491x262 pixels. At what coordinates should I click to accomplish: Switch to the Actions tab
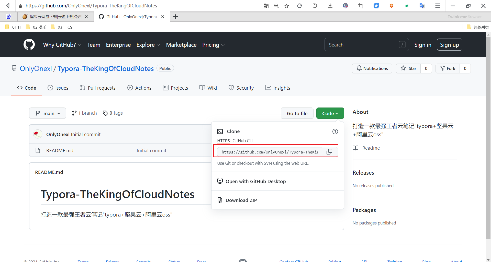click(139, 88)
